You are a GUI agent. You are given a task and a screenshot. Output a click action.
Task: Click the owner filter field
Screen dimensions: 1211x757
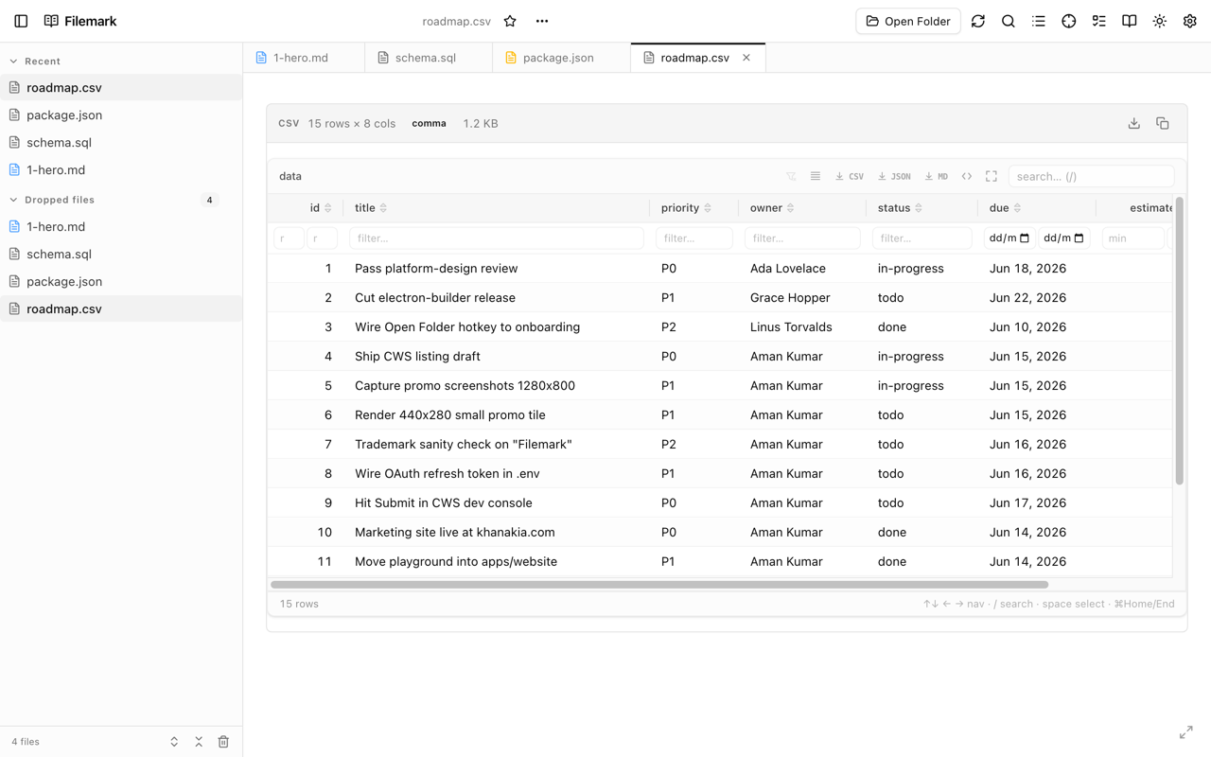(x=802, y=238)
